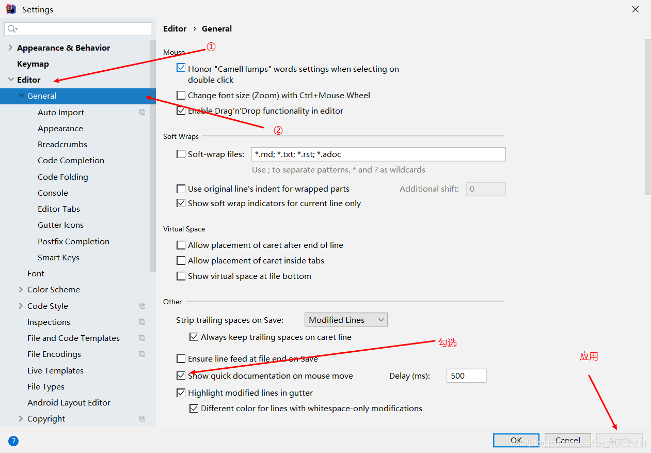This screenshot has height=453, width=651.
Task: Open File Types settings
Action: [x=46, y=386]
